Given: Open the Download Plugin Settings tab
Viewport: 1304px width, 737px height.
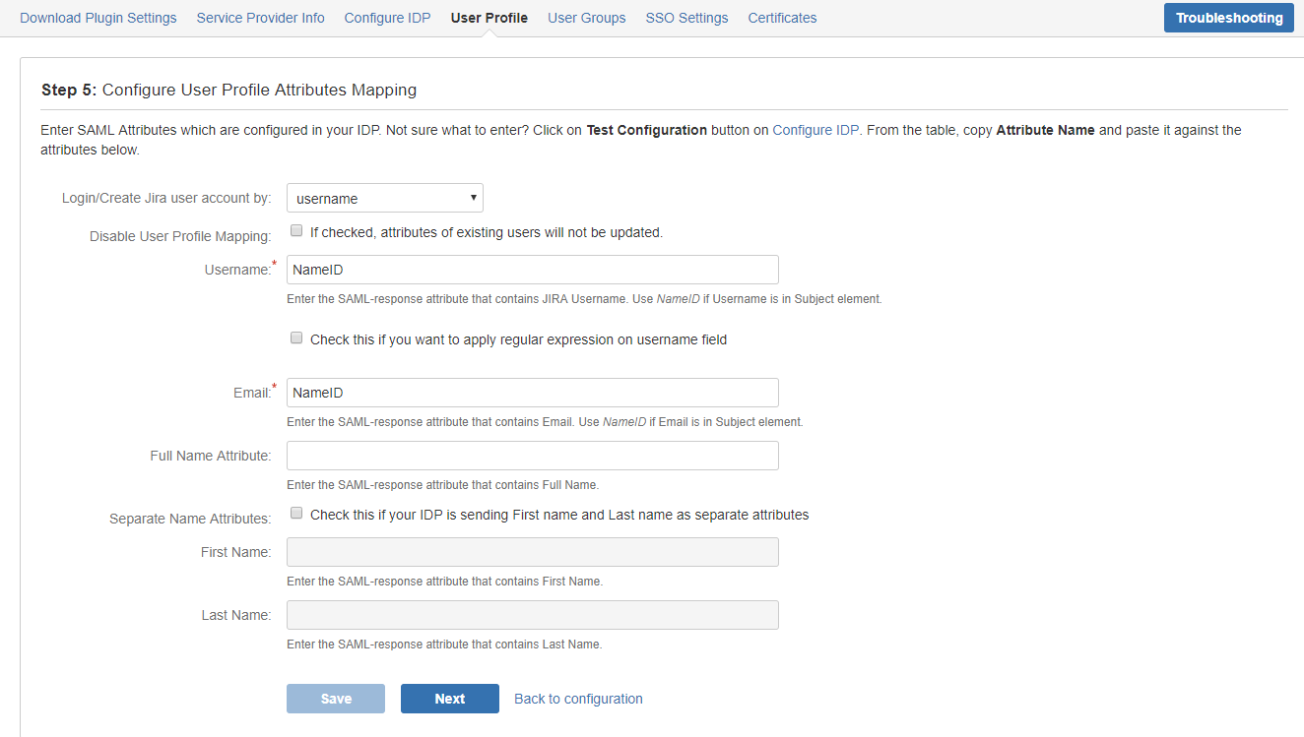Looking at the screenshot, I should coord(98,18).
